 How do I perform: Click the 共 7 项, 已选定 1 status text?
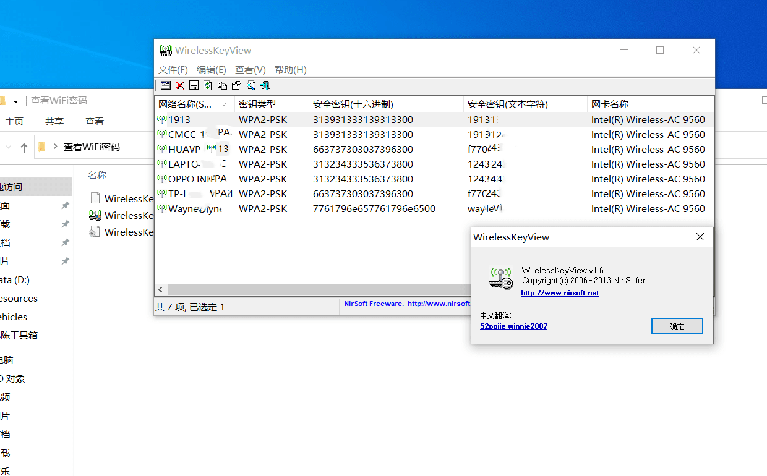point(190,307)
